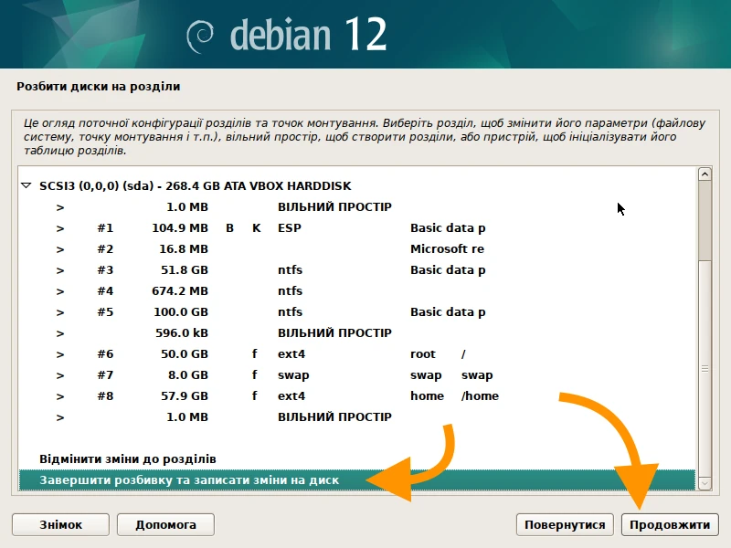
Task: Click the 'Basic data p' label of partition #5
Action: pyautogui.click(x=448, y=312)
